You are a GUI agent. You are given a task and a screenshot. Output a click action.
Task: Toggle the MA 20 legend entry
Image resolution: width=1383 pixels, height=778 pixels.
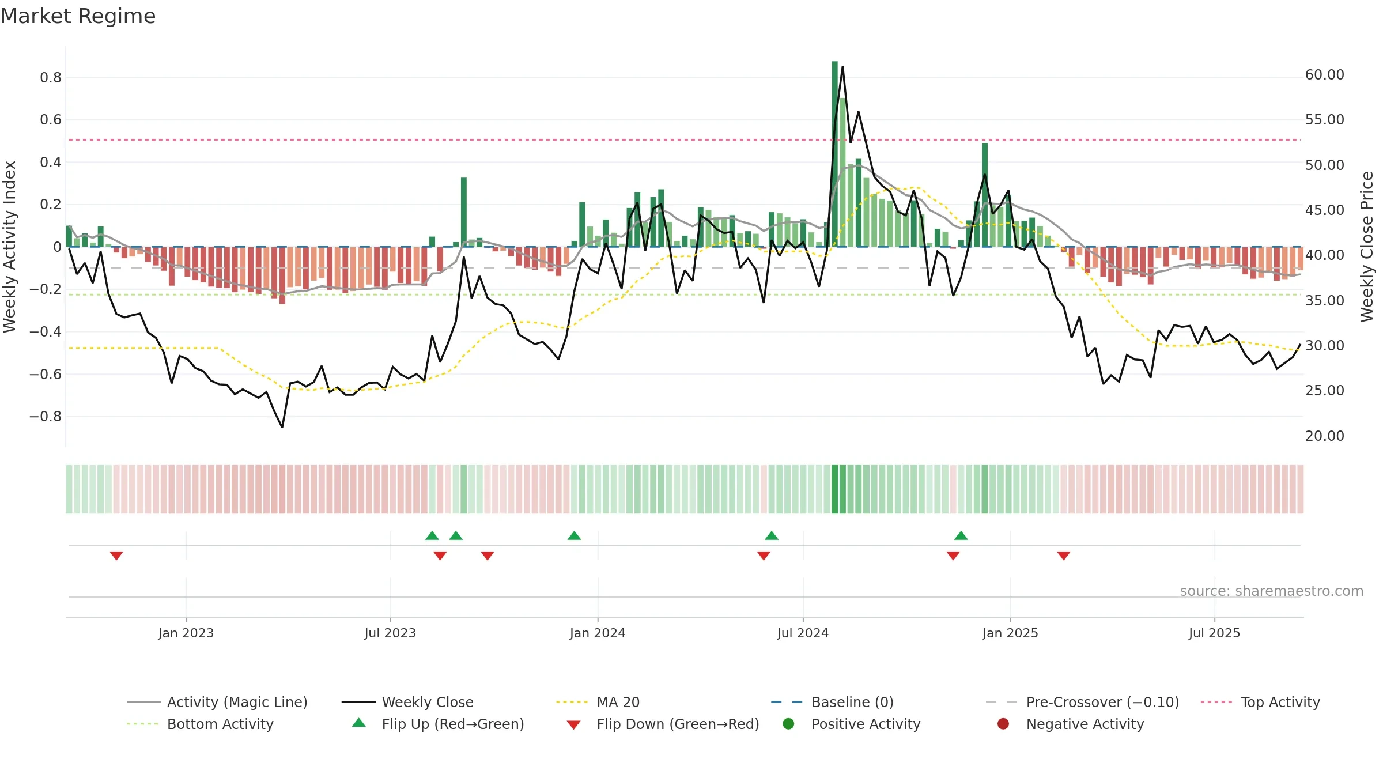(598, 702)
